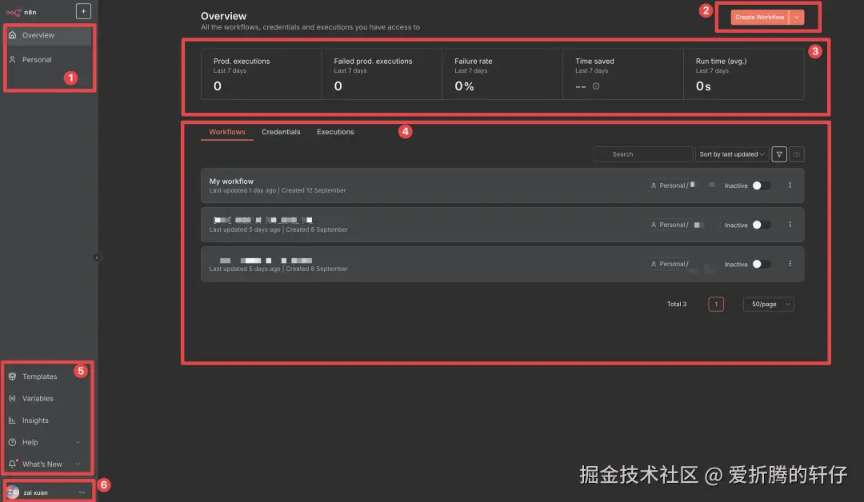Expand the Help menu chevron
This screenshot has width=864, height=502.
point(78,443)
